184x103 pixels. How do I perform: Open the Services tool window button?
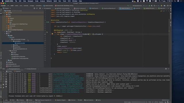click(x=72, y=100)
